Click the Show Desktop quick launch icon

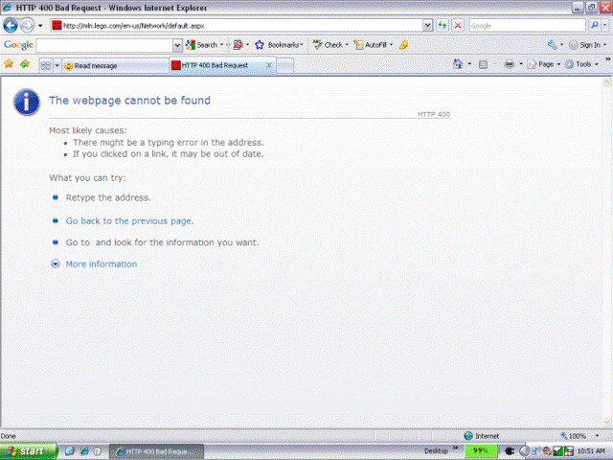click(x=70, y=451)
